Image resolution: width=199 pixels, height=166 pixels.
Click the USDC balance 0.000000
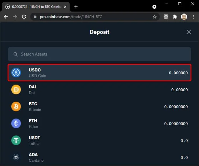click(178, 73)
